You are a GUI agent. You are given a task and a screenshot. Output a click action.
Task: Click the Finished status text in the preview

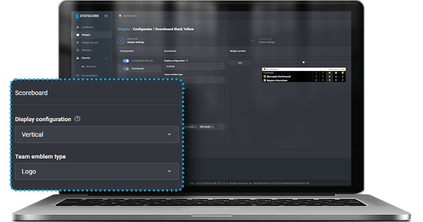[268, 73]
